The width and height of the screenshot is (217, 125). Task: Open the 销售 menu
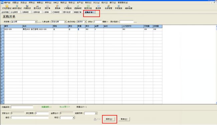[40, 2]
